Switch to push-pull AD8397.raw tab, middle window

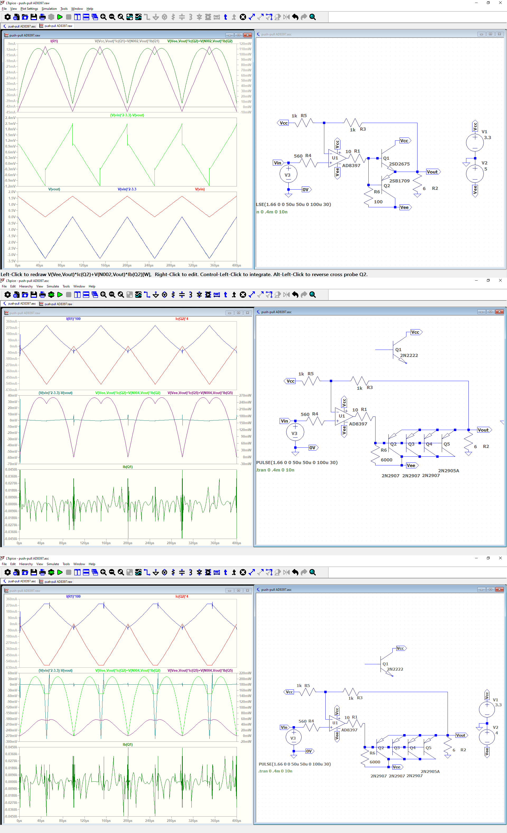pos(56,304)
